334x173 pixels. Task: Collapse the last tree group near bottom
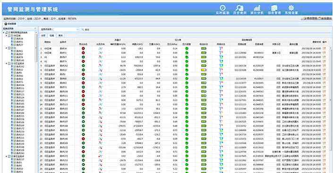(7, 156)
